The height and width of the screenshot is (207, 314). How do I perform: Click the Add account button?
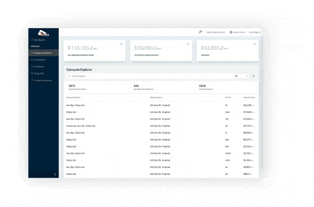click(x=237, y=32)
